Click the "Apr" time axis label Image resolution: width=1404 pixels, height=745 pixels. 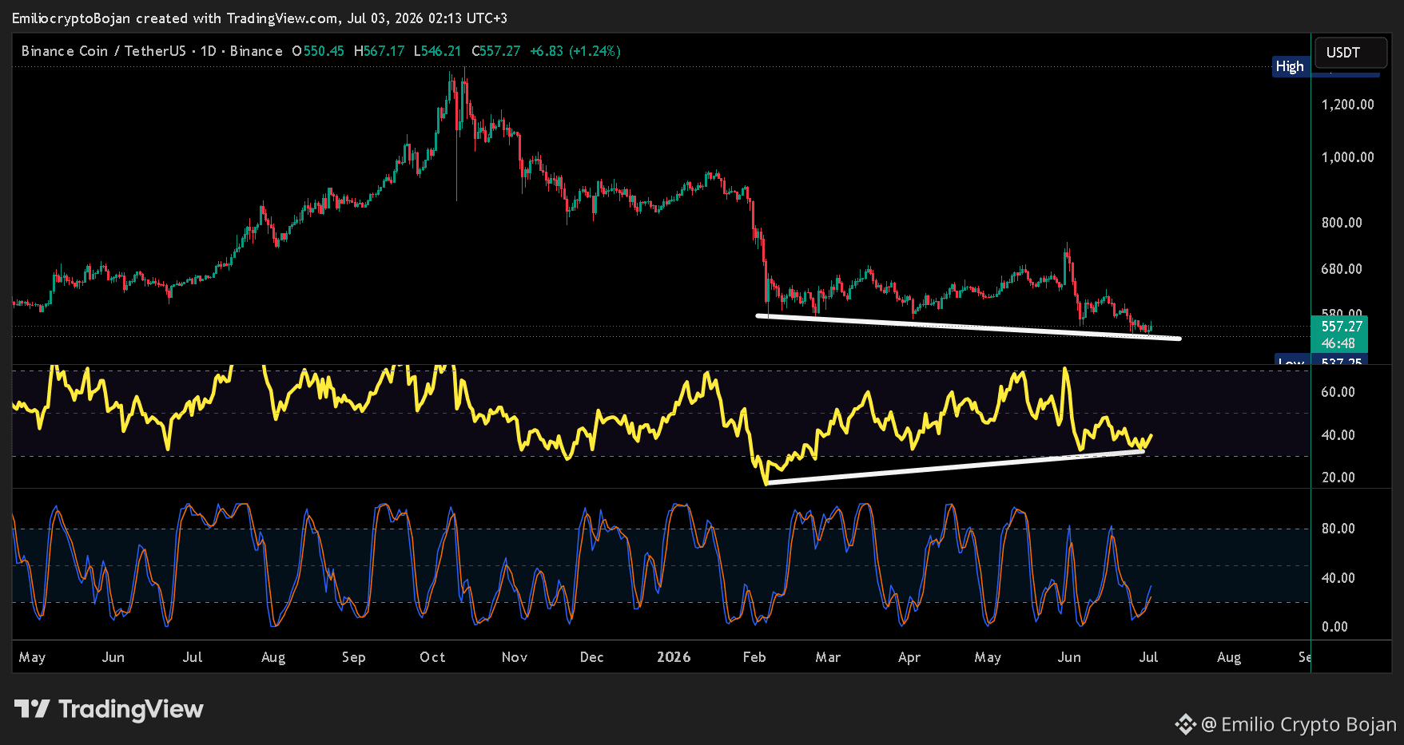click(x=909, y=657)
